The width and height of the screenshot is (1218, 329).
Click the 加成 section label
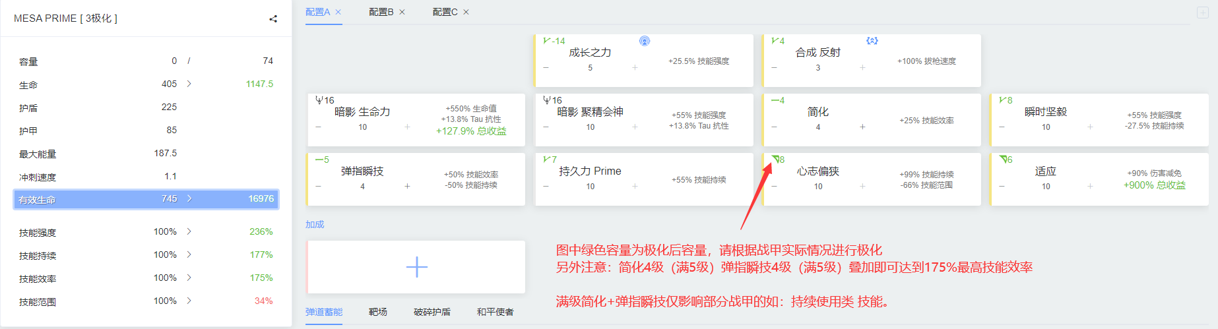pyautogui.click(x=315, y=224)
